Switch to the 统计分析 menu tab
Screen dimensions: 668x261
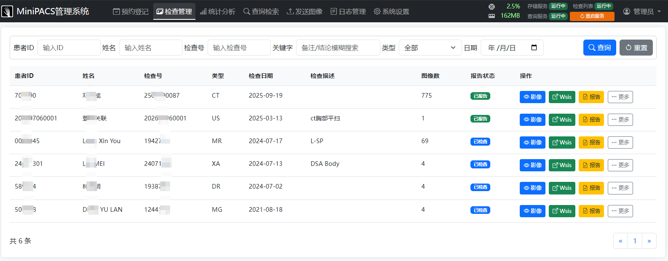[217, 11]
